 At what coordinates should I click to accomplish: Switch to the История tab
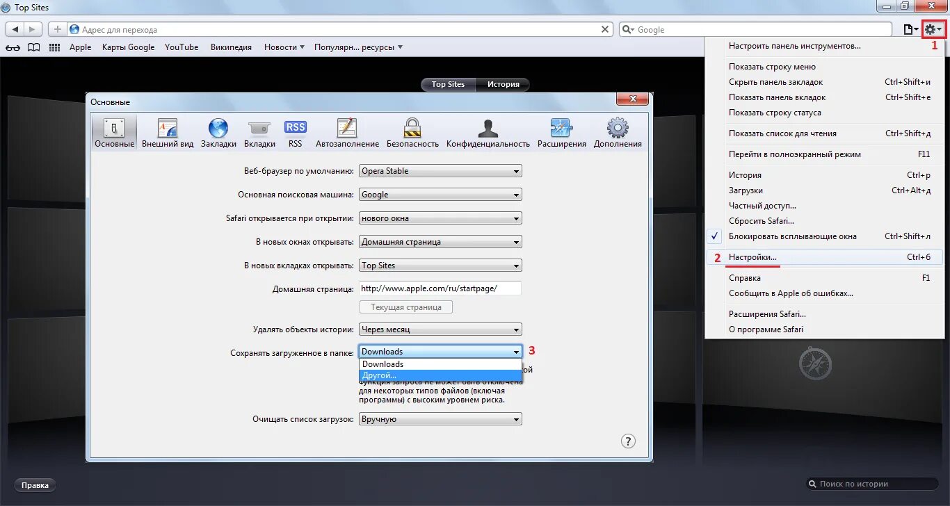(x=503, y=84)
